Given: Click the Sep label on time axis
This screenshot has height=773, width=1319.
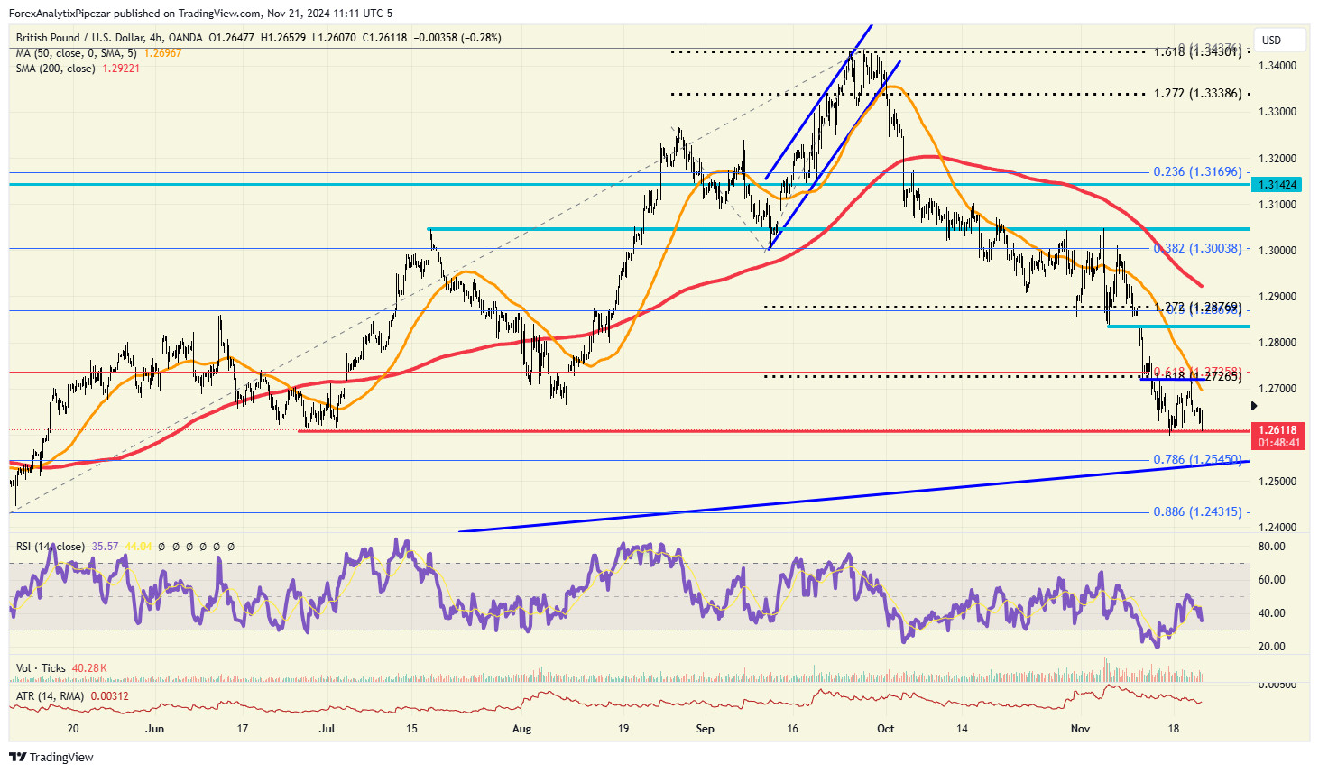Looking at the screenshot, I should click(x=706, y=729).
